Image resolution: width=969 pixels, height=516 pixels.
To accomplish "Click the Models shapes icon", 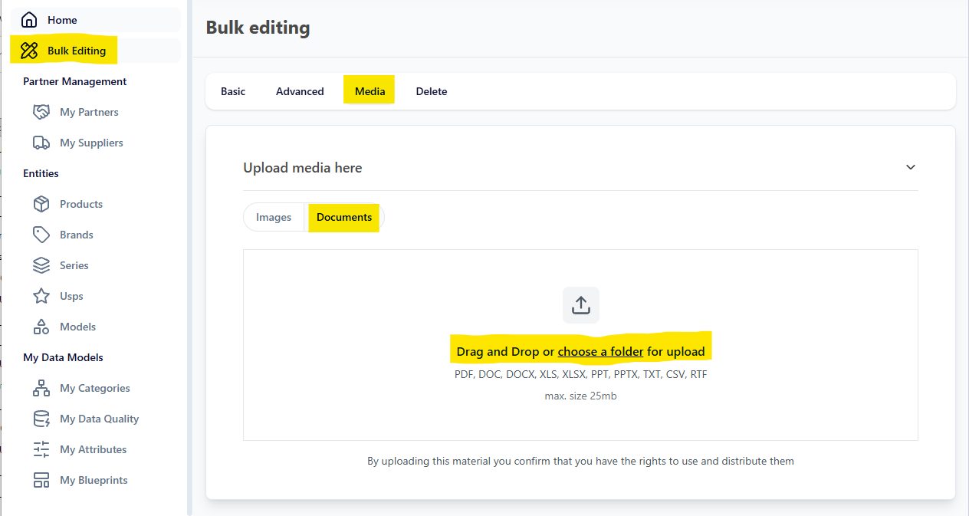I will tap(41, 327).
